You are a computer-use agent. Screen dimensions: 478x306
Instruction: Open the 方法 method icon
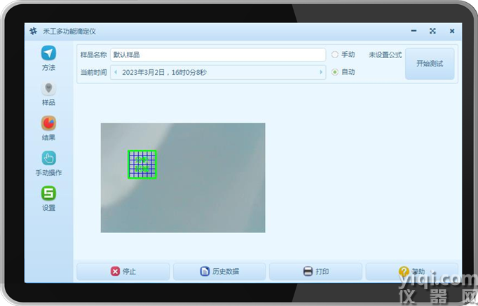(x=48, y=53)
